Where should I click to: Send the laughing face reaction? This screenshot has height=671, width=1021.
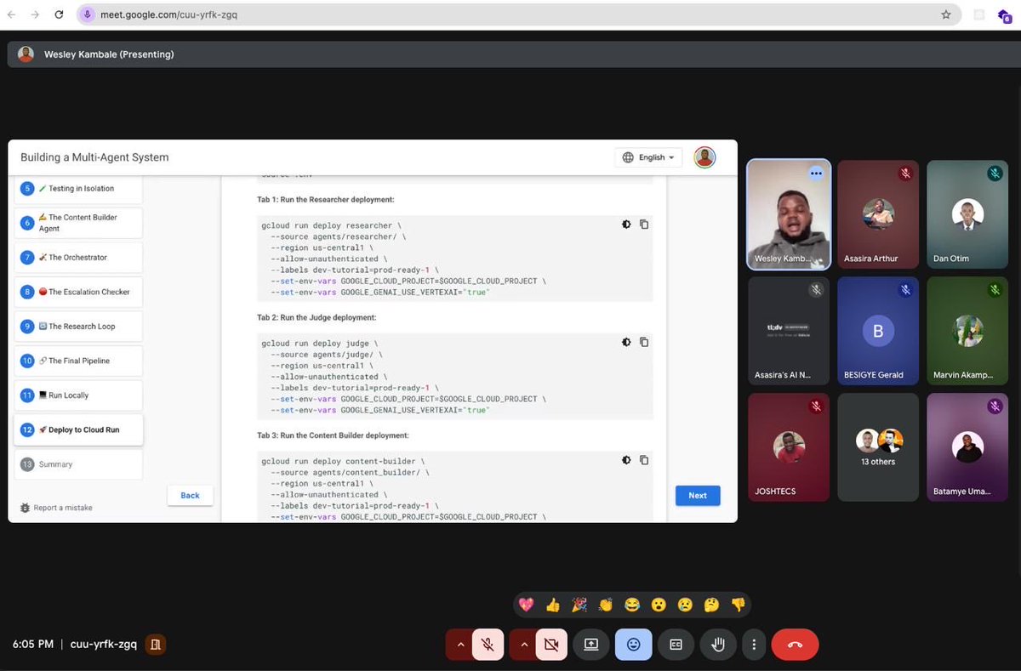coord(631,605)
